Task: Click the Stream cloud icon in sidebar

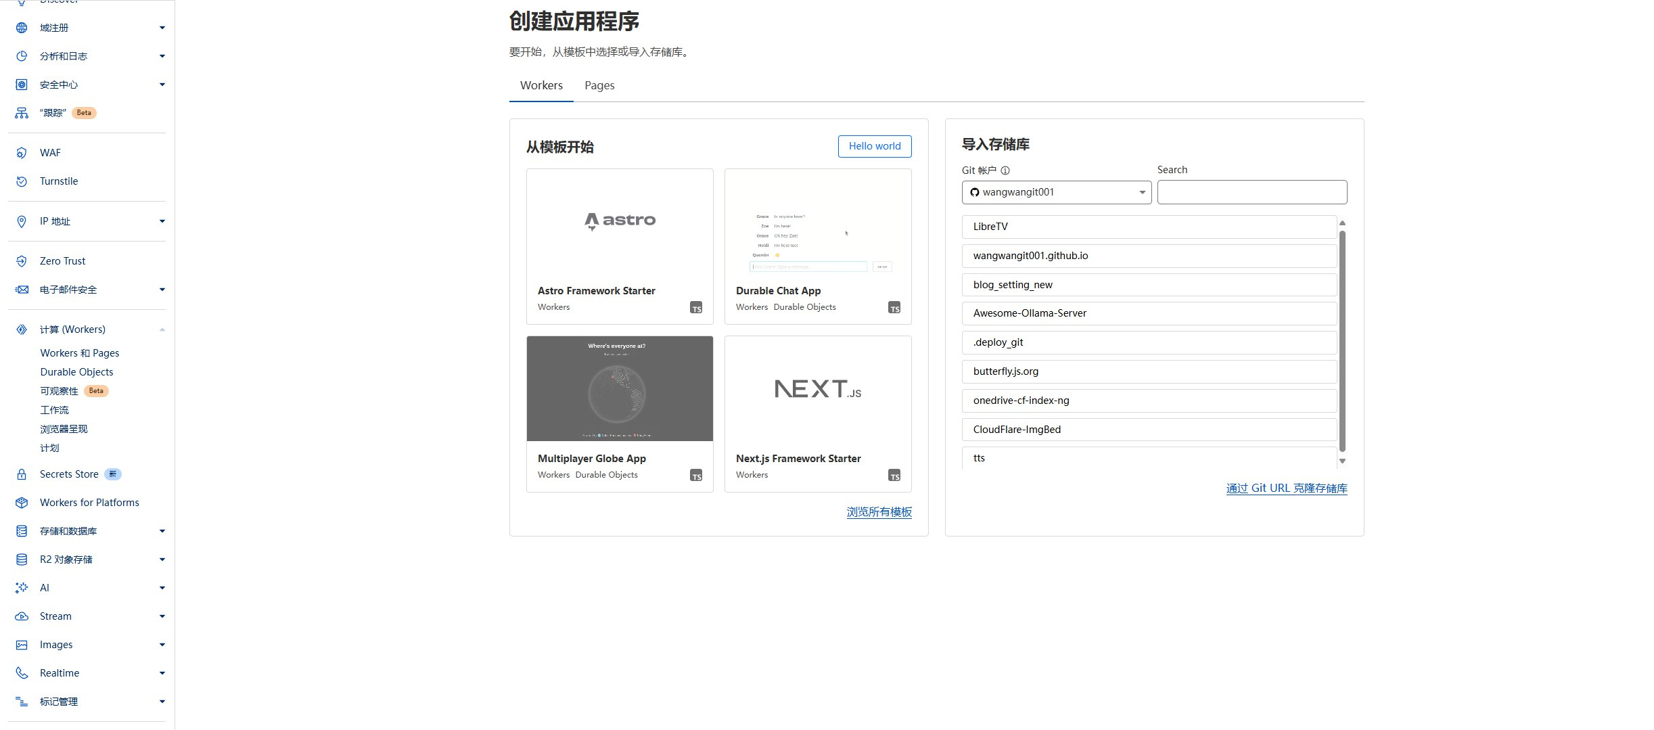Action: (22, 616)
